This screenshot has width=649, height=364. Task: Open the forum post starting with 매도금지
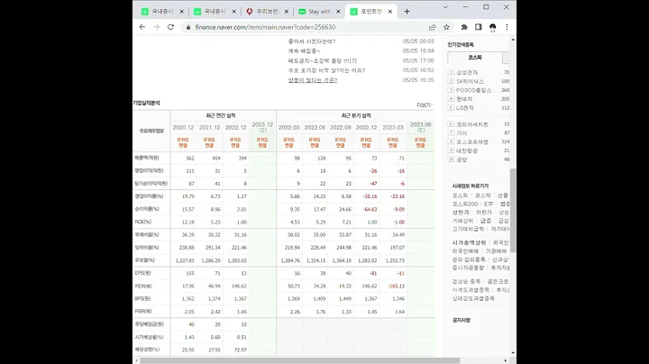point(323,60)
